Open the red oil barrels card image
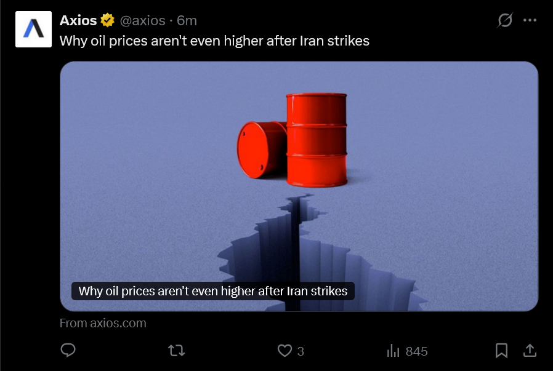 pyautogui.click(x=299, y=186)
